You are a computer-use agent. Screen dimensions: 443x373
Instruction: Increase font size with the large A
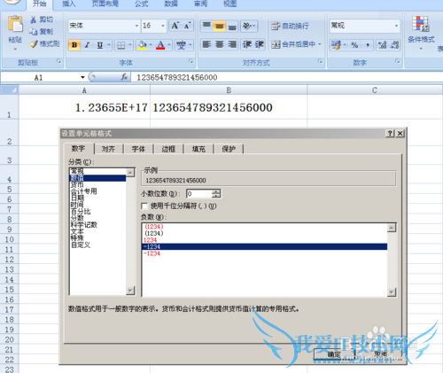point(175,26)
